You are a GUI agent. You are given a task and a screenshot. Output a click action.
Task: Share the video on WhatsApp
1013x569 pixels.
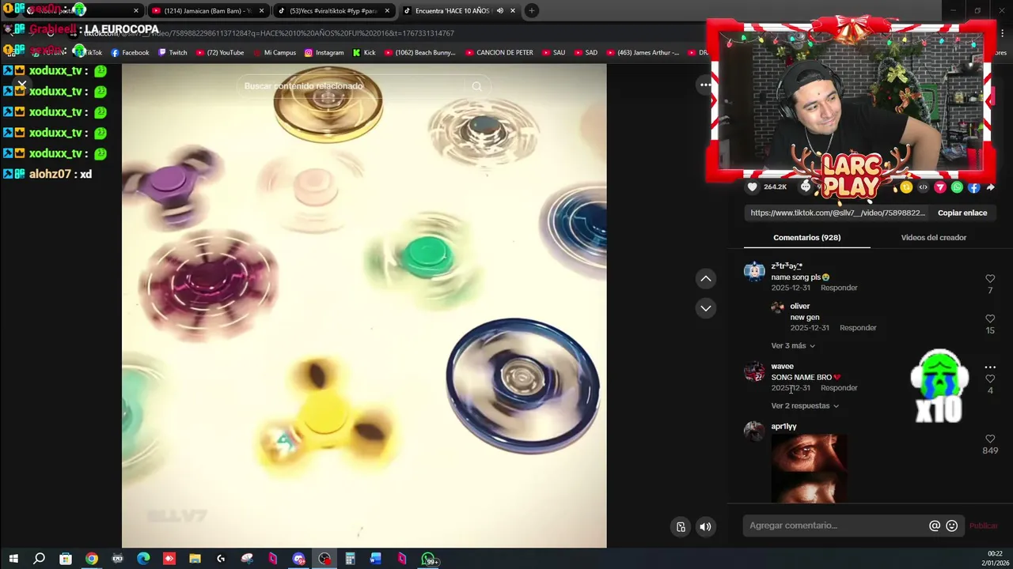click(x=957, y=187)
